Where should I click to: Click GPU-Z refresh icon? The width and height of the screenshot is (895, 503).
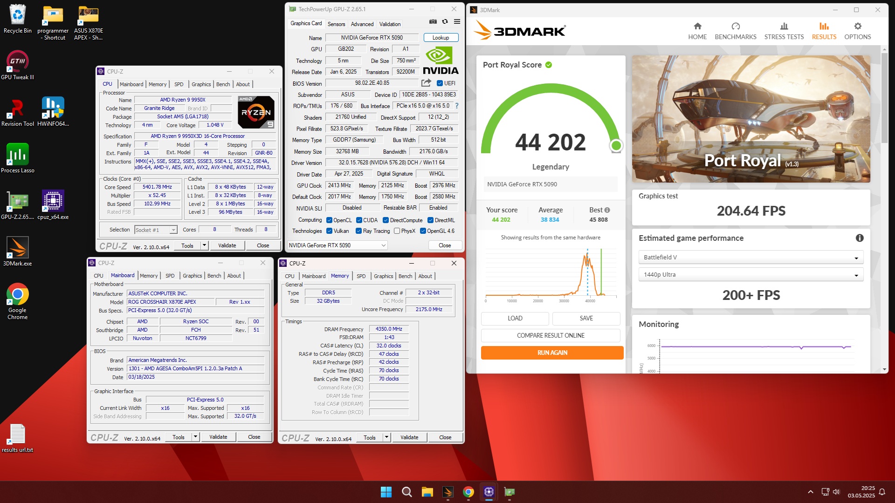point(445,21)
